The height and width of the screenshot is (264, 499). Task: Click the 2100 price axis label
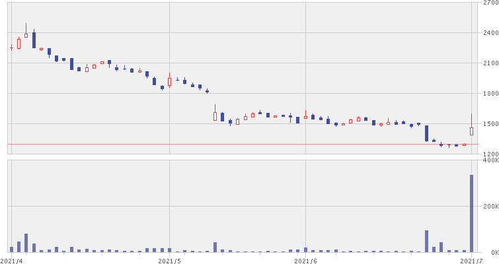[490, 63]
